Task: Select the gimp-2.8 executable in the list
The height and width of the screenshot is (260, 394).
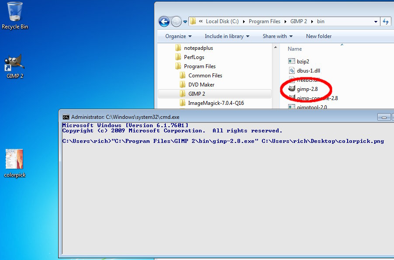Action: tap(307, 89)
